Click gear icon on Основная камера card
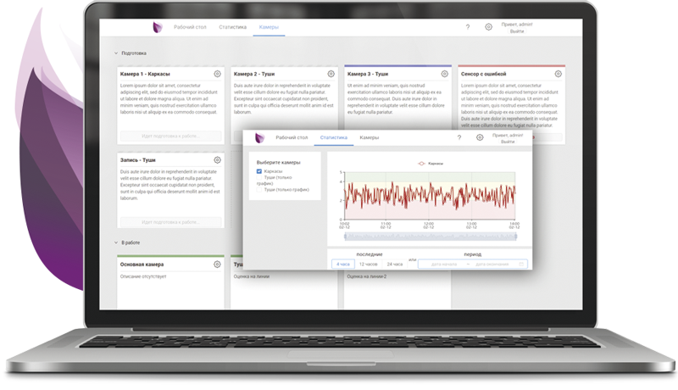Viewport: 678px width, 390px height. pos(218,265)
